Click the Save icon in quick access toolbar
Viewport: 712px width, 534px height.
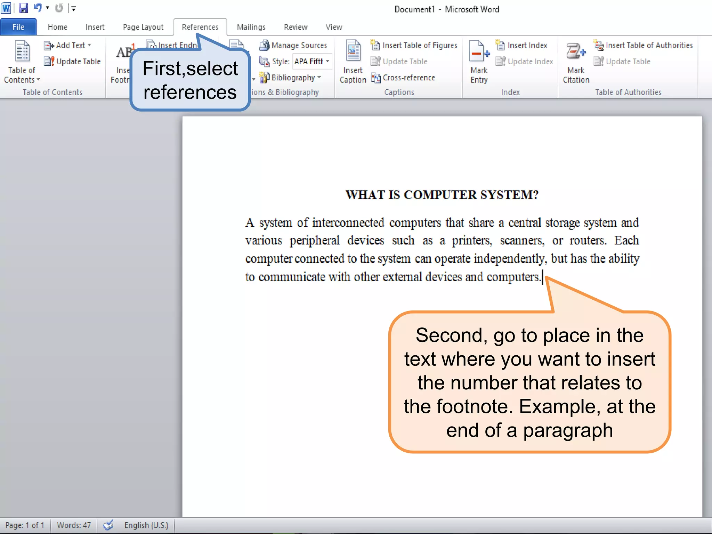(x=23, y=8)
